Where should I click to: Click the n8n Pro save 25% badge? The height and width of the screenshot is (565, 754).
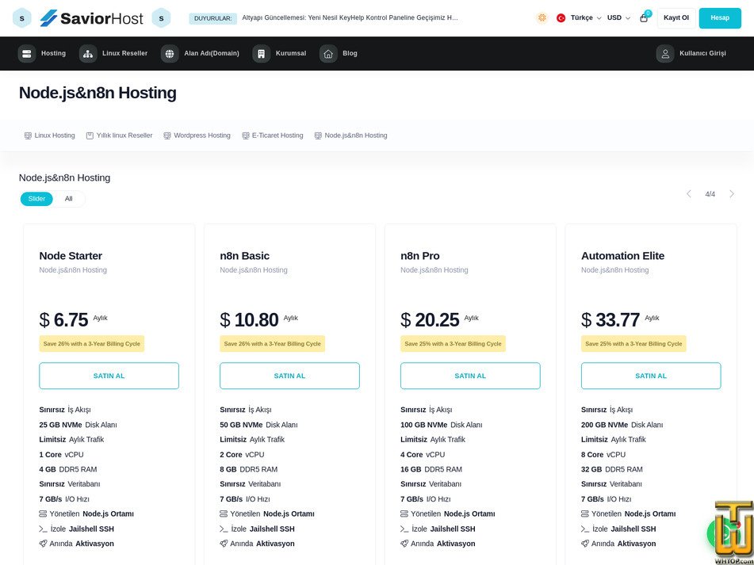(453, 343)
